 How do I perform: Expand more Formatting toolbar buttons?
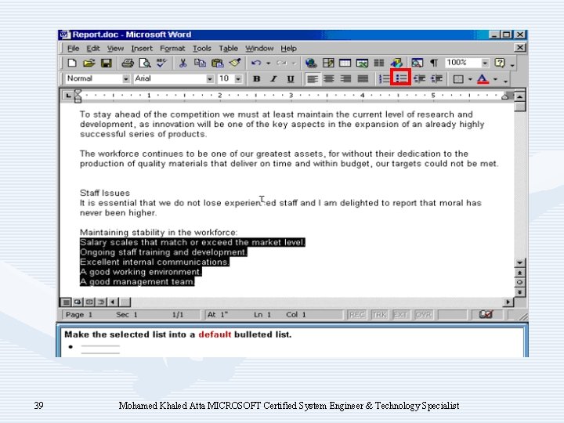point(506,81)
